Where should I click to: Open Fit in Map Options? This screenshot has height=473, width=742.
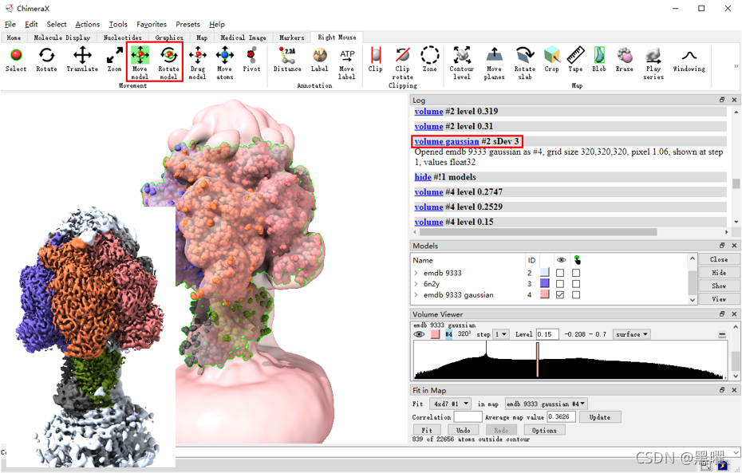pos(544,430)
